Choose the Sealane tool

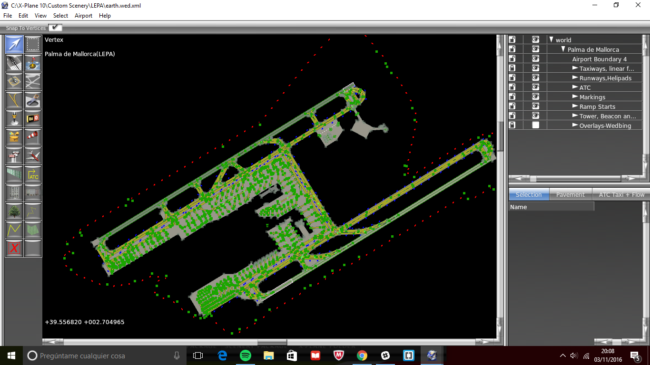click(x=33, y=63)
